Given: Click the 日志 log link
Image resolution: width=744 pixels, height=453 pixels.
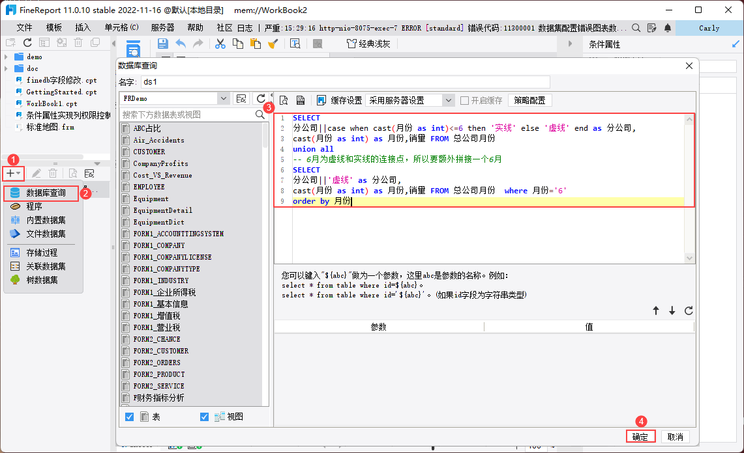Looking at the screenshot, I should pos(245,28).
